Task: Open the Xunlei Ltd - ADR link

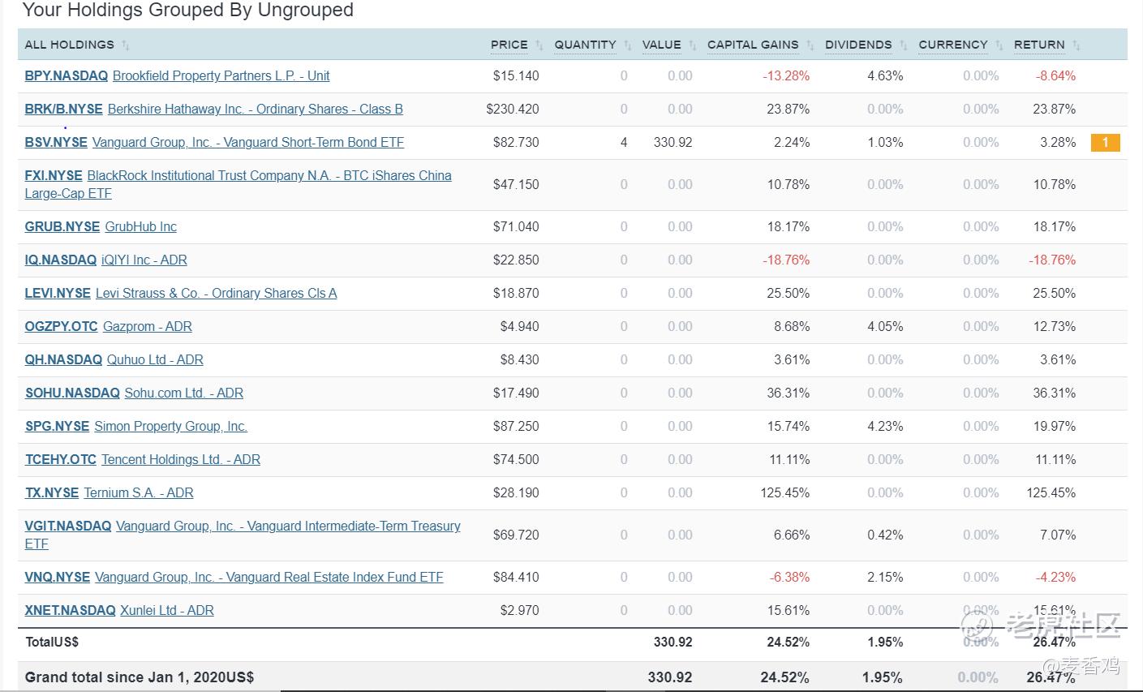Action: coord(167,610)
